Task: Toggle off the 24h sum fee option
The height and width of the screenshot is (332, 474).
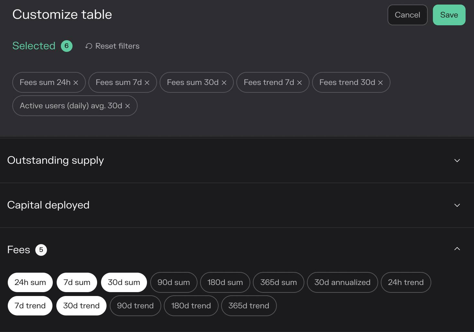Action: pyautogui.click(x=30, y=282)
